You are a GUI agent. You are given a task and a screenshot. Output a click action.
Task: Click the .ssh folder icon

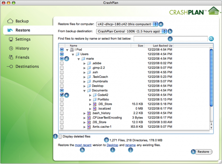pos(89,72)
